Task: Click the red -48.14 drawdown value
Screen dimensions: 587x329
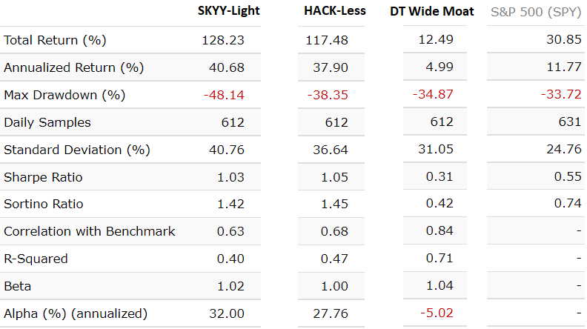Action: tap(225, 95)
